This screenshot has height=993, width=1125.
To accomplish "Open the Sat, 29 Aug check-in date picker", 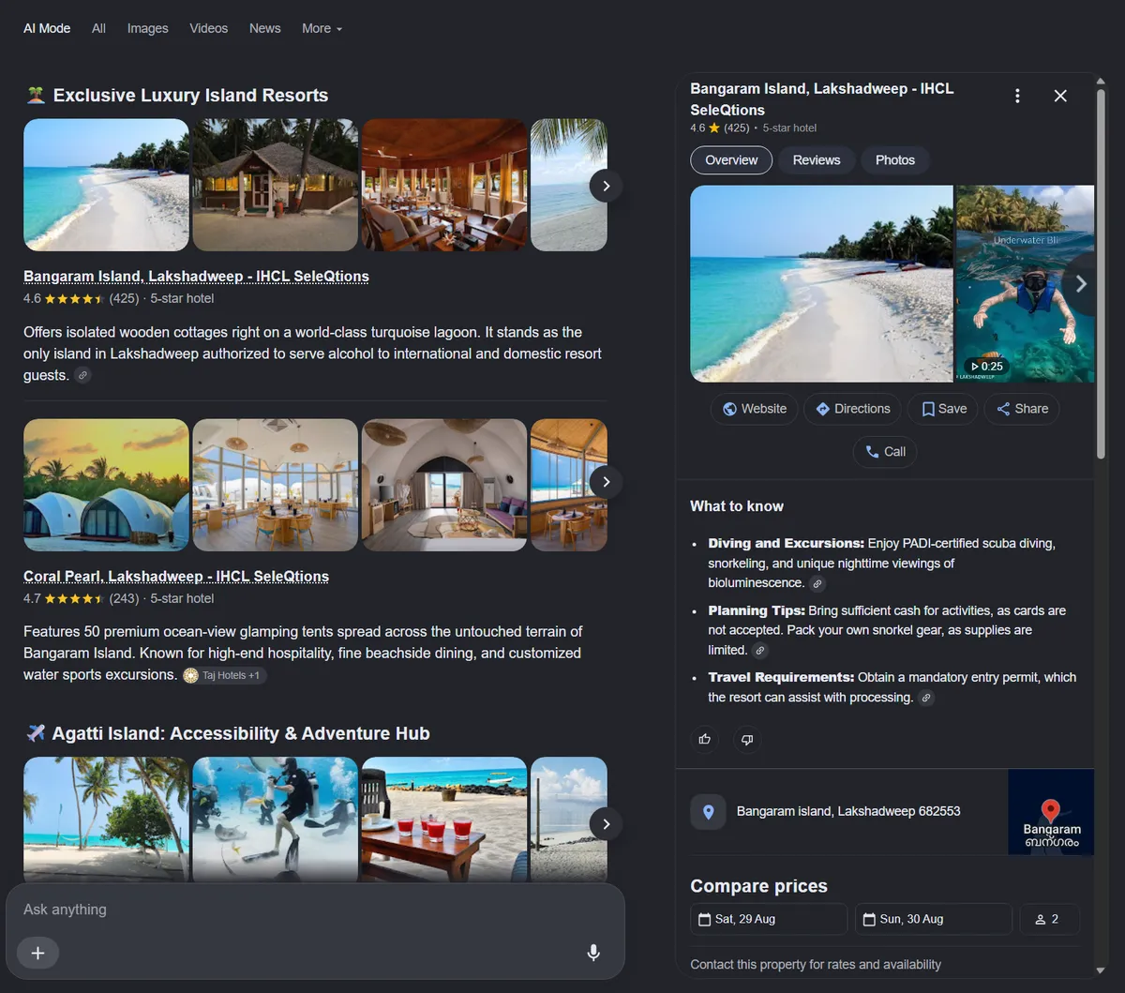I will (769, 919).
